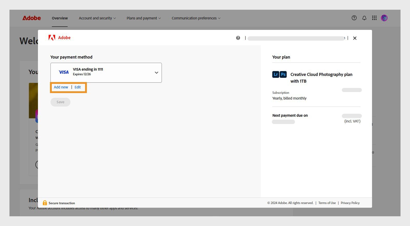Open the notifications bell

364,18
